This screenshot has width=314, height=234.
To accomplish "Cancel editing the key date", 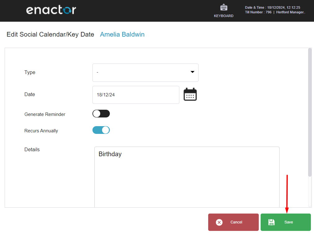I will point(233,222).
